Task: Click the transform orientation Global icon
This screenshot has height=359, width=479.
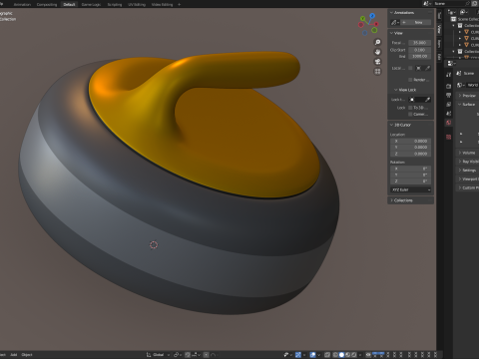Action: pos(149,355)
